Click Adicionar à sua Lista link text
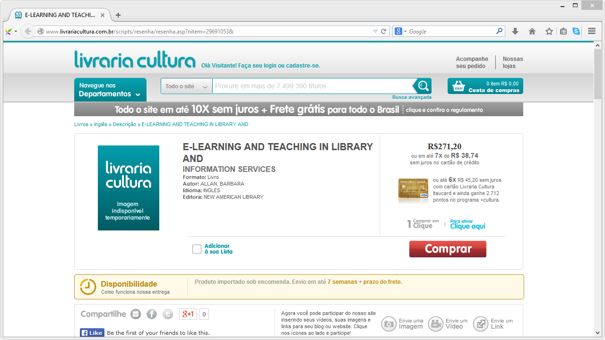The height and width of the screenshot is (340, 605). click(x=218, y=249)
